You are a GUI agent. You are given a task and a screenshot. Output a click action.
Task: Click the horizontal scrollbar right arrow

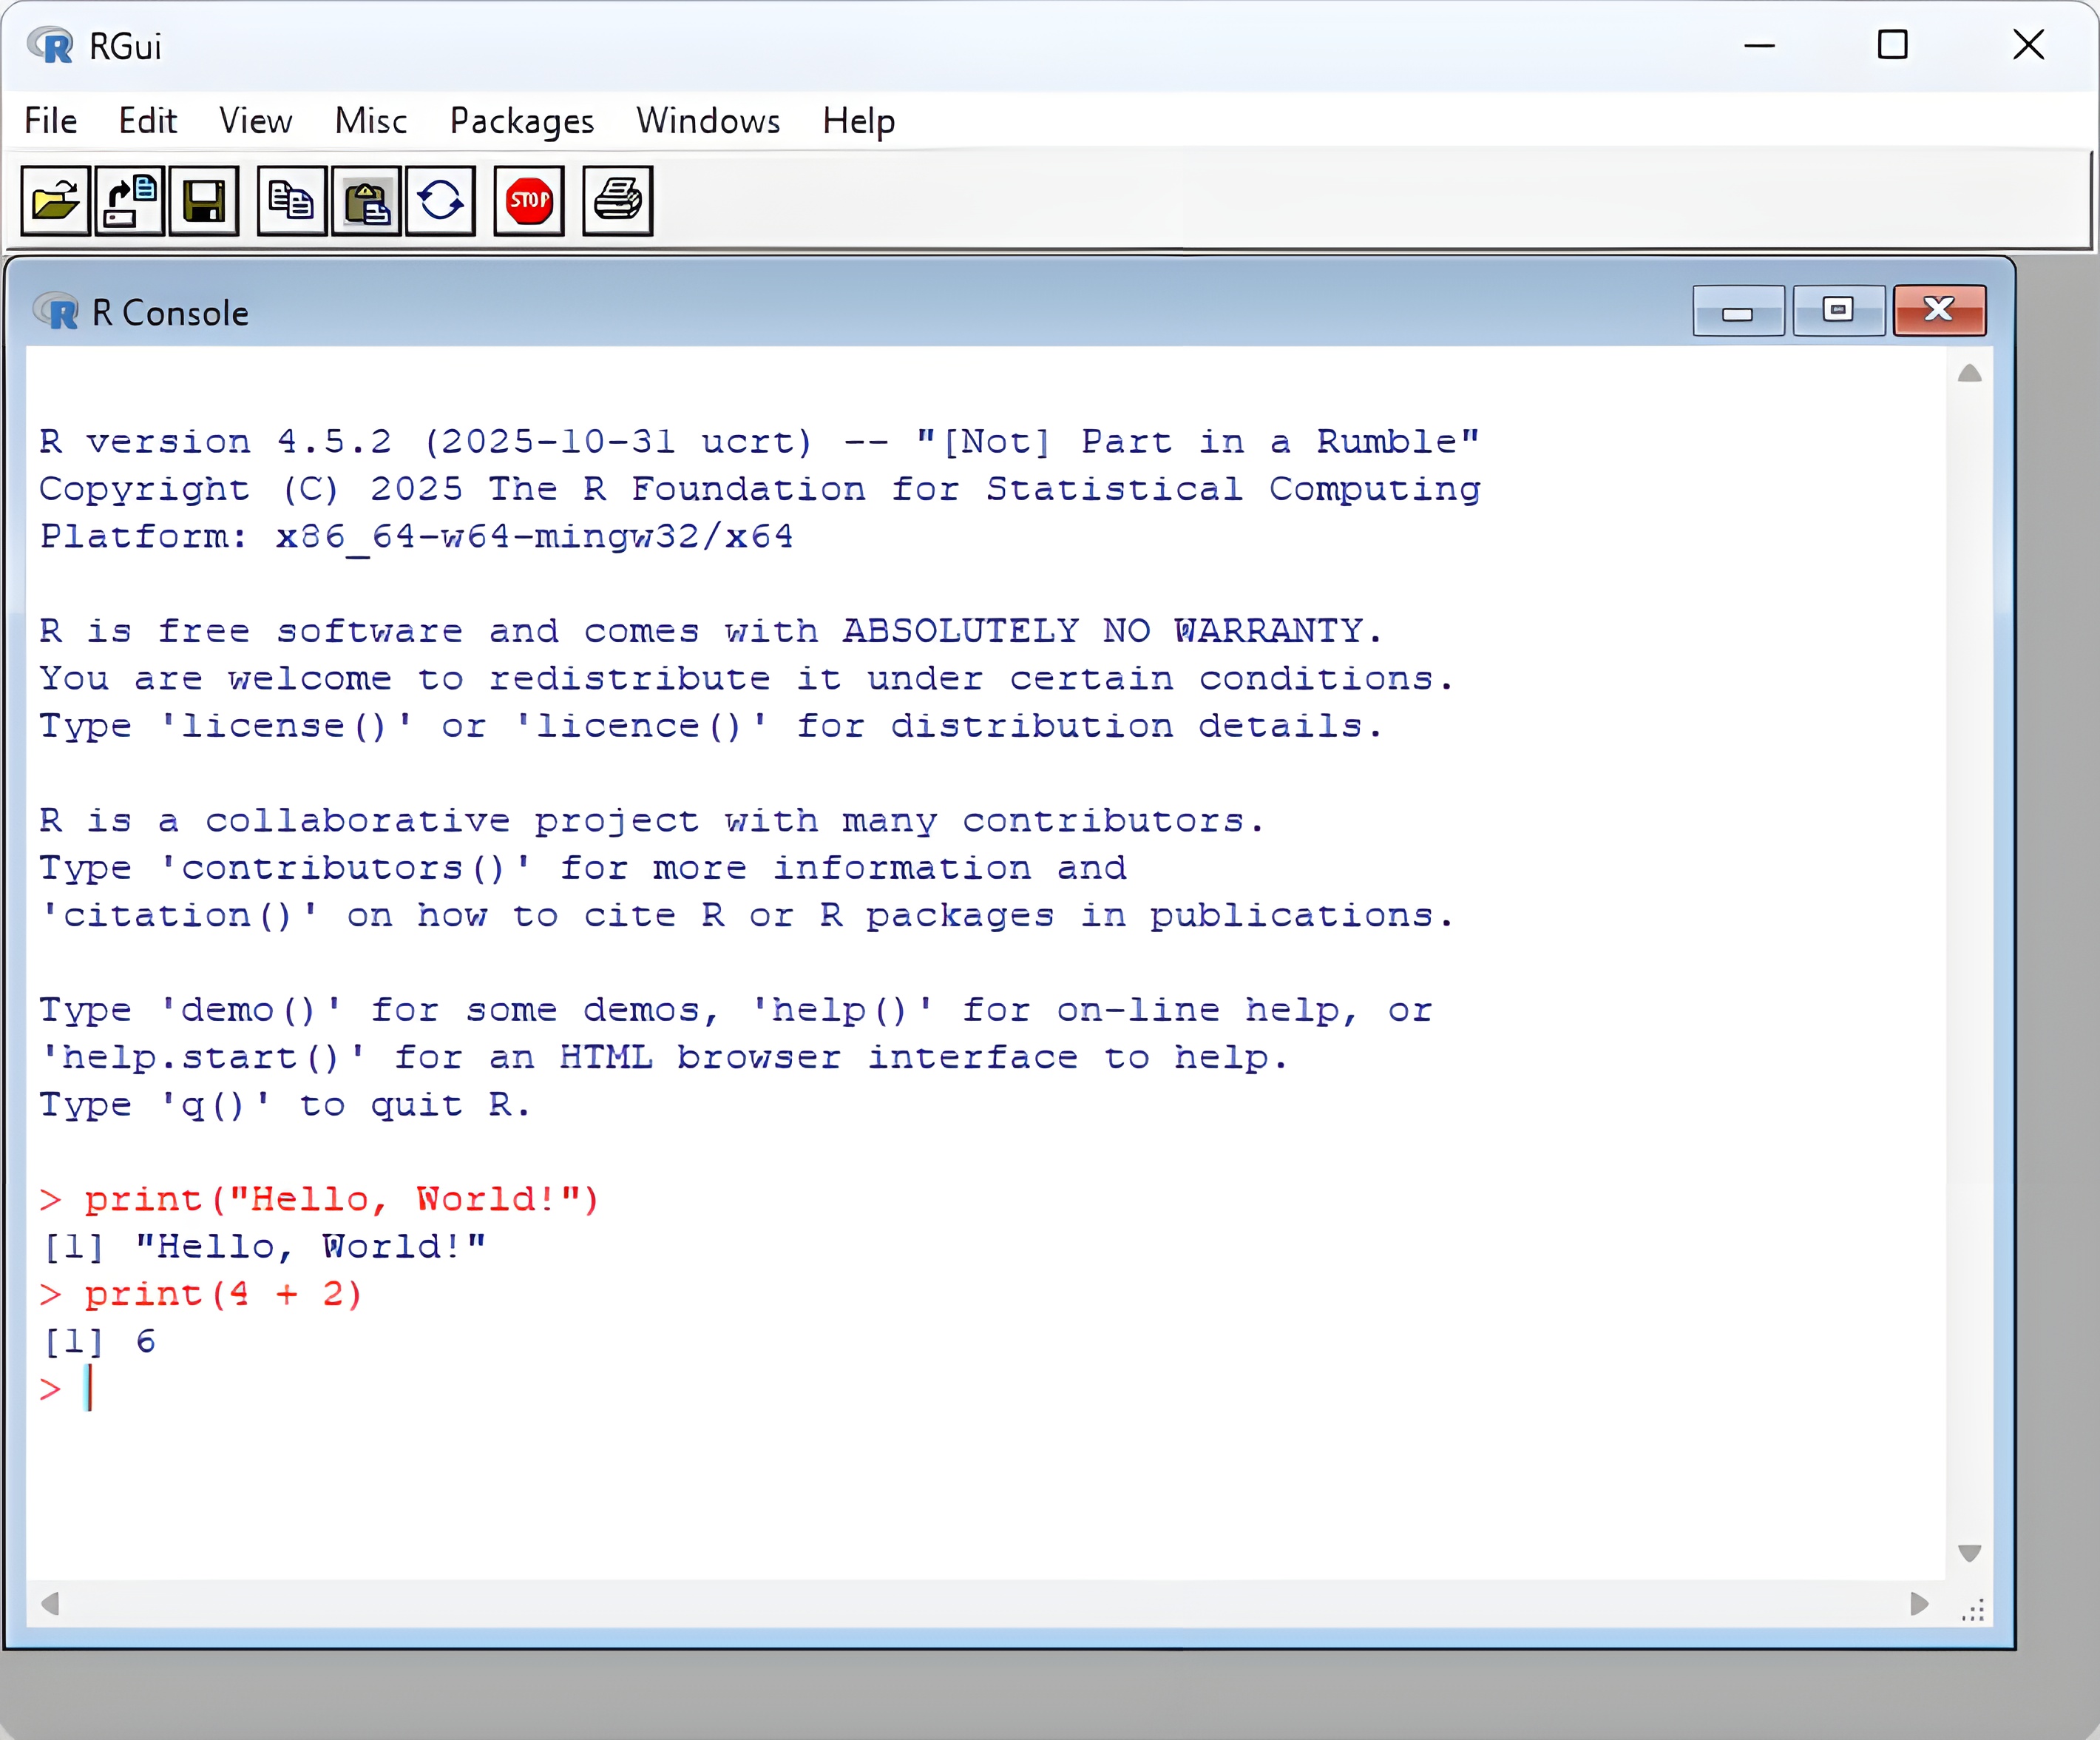[1918, 1604]
